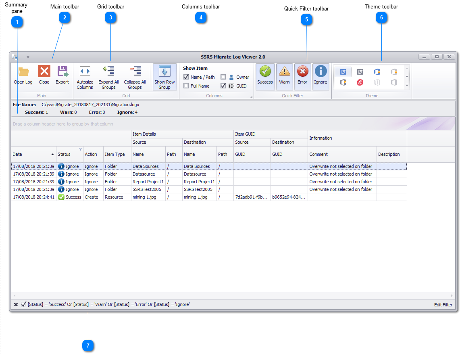Image resolution: width=460 pixels, height=354 pixels.
Task: Toggle the Success quick filter
Action: [265, 77]
